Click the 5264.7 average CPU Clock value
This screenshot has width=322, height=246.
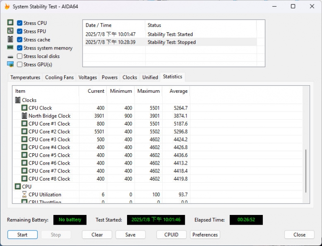point(181,108)
